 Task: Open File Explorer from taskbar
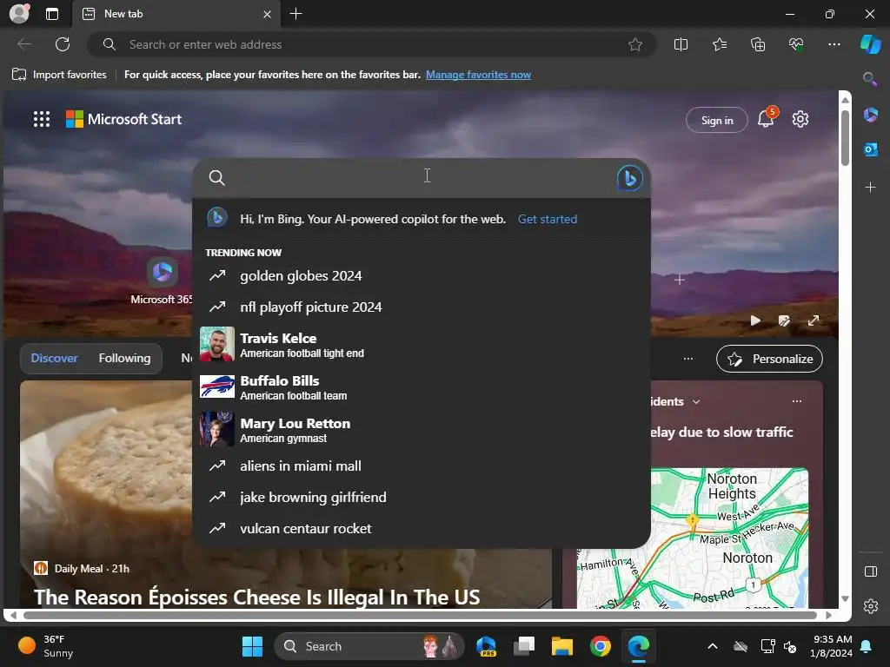(x=562, y=646)
